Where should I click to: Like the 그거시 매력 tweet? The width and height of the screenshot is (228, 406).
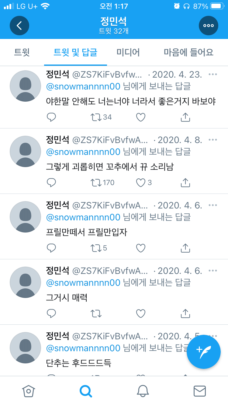point(141,313)
